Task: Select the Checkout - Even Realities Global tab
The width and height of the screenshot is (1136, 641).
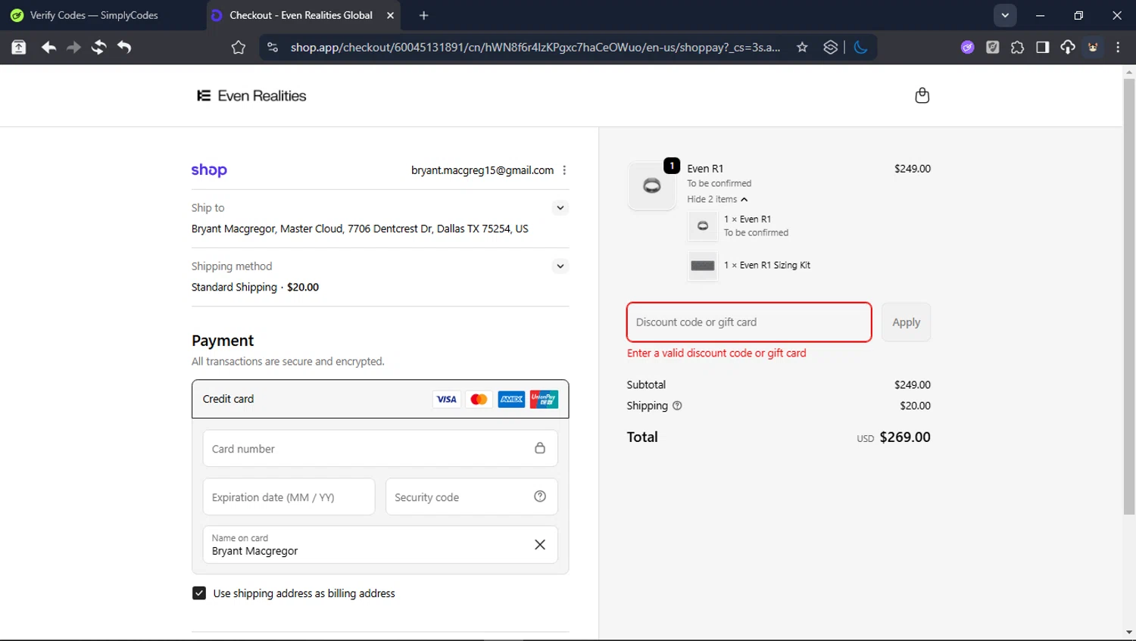Action: [x=301, y=15]
